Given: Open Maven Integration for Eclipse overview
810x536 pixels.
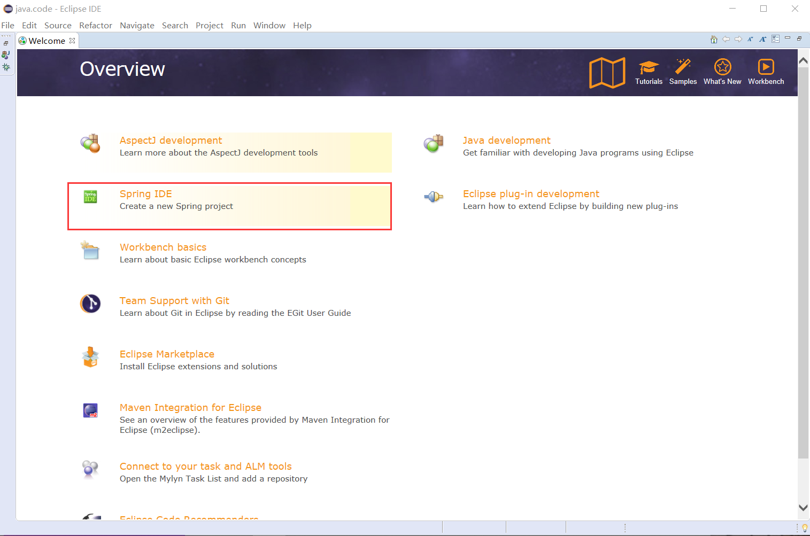Looking at the screenshot, I should click(x=190, y=407).
